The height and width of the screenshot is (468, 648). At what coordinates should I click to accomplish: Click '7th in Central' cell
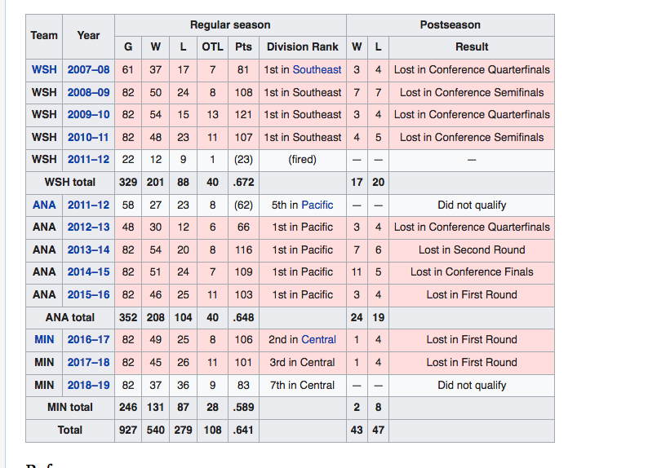(303, 385)
